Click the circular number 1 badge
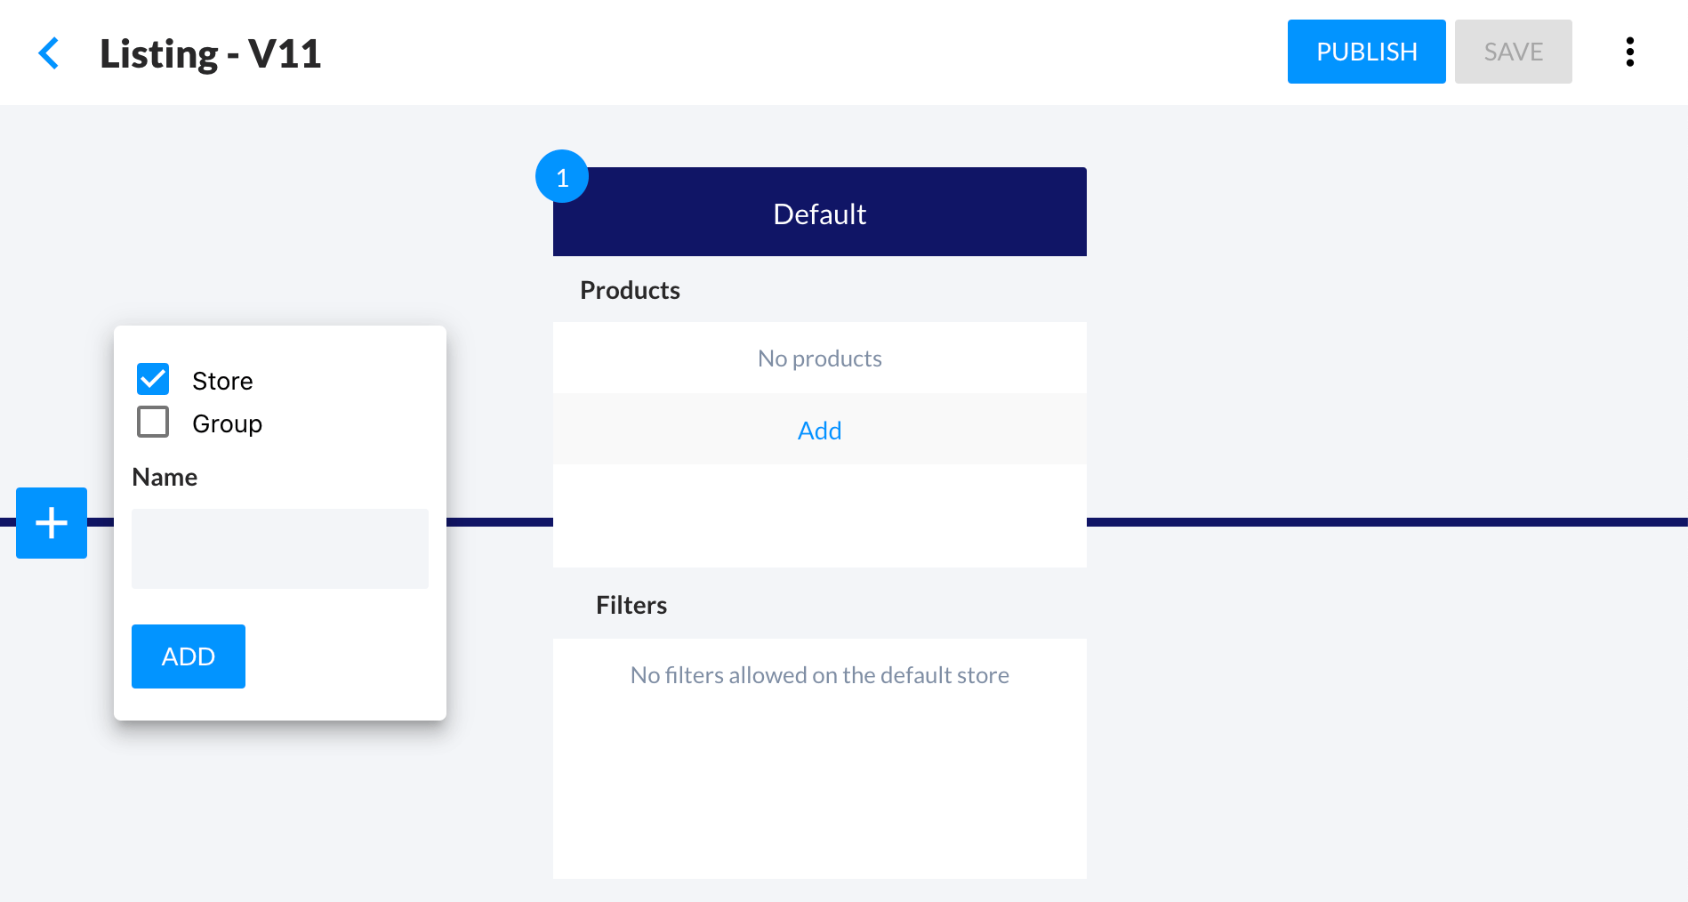The image size is (1688, 902). [562, 177]
